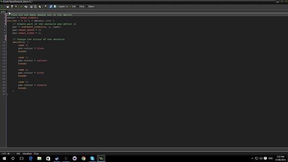Image resolution: width=288 pixels, height=162 pixels.
Task: Open Cortana search circle on taskbar
Action: coord(13,158)
